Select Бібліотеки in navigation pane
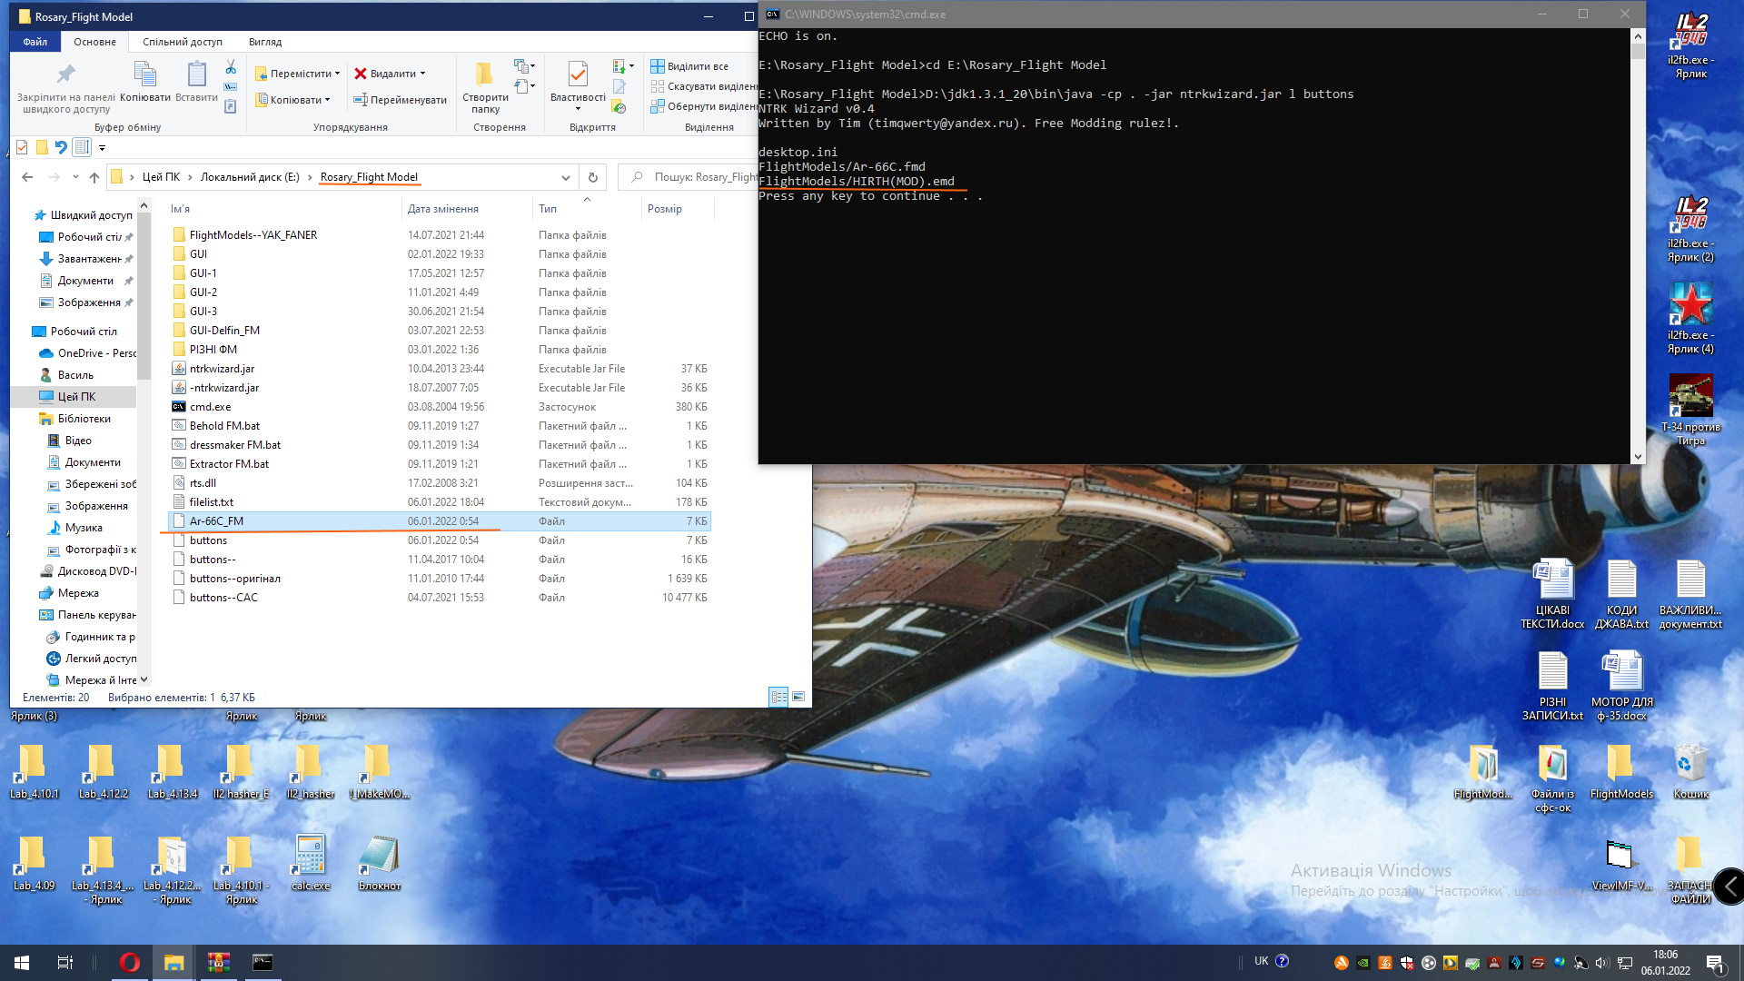This screenshot has height=981, width=1744. click(x=84, y=419)
